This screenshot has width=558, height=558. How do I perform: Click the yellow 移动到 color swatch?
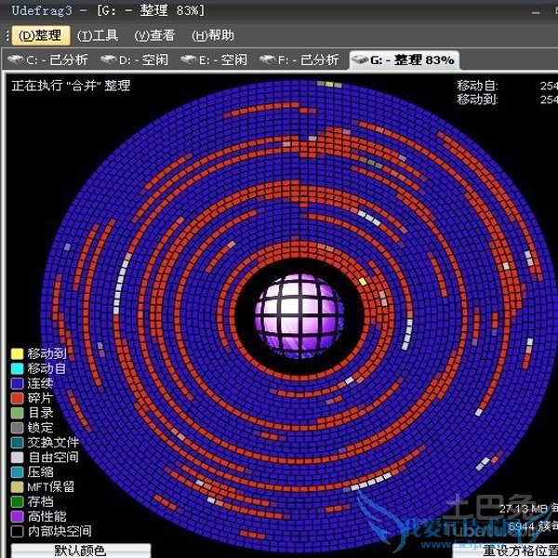click(x=17, y=353)
